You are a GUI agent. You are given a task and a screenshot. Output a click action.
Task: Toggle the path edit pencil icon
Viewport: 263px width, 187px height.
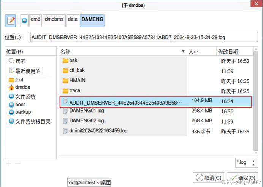coord(10,21)
